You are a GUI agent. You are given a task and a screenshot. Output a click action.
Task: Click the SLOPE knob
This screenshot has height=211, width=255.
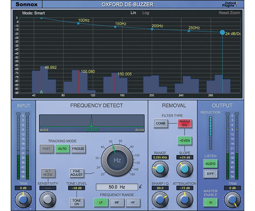[x=184, y=169]
